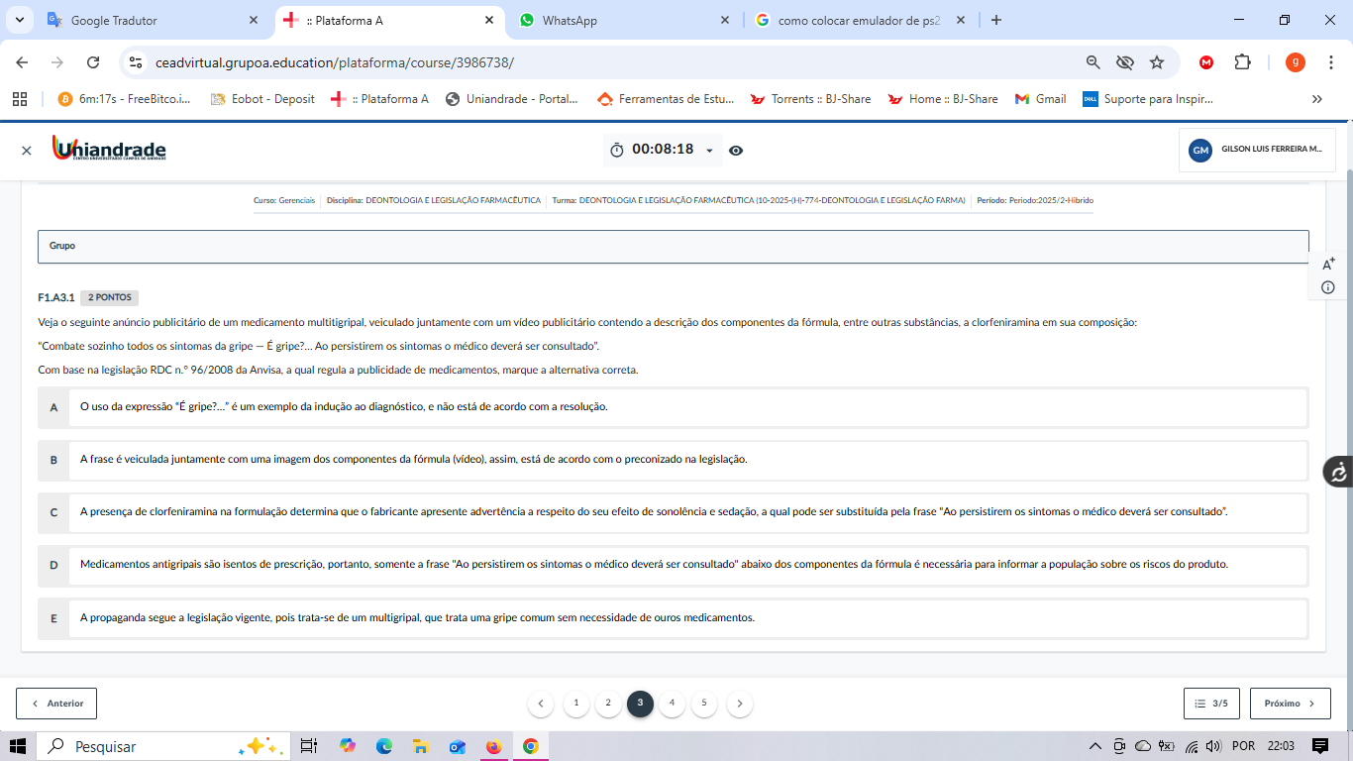The width and height of the screenshot is (1353, 761).
Task: Click the Uniandrade logo
Action: 109,149
